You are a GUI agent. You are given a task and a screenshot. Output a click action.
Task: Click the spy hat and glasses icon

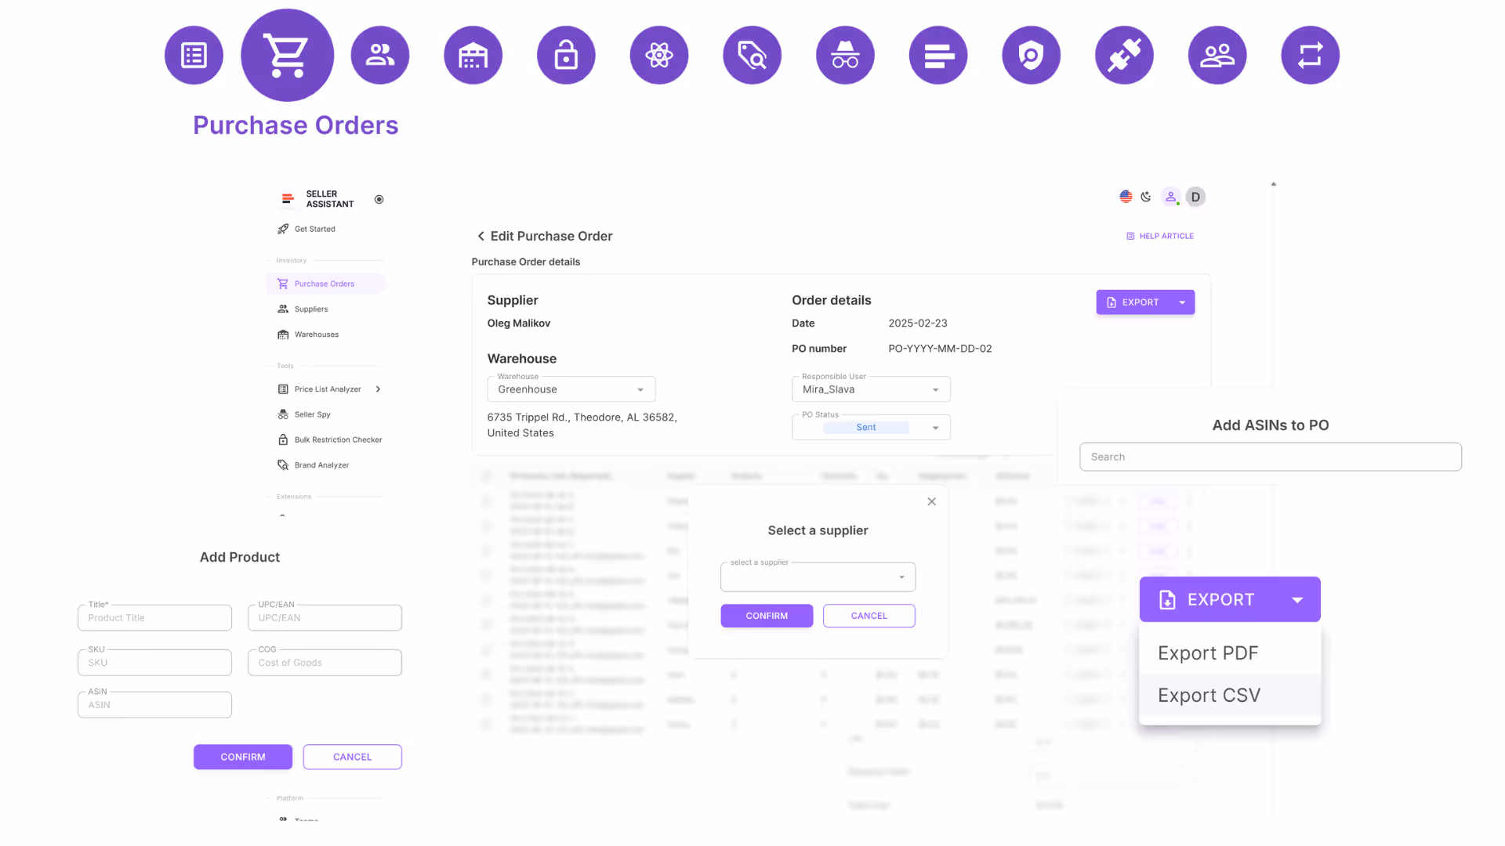pyautogui.click(x=845, y=55)
